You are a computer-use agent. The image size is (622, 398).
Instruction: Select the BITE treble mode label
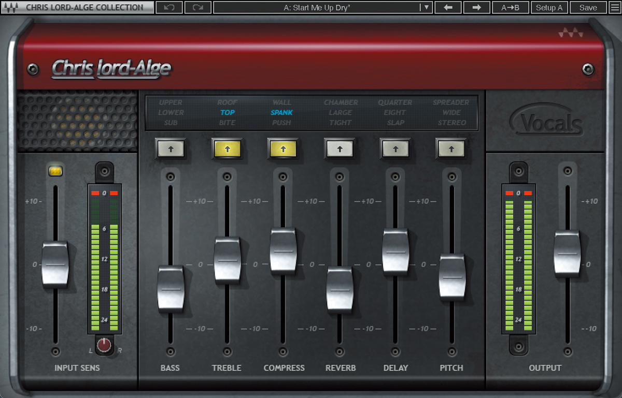pyautogui.click(x=227, y=123)
